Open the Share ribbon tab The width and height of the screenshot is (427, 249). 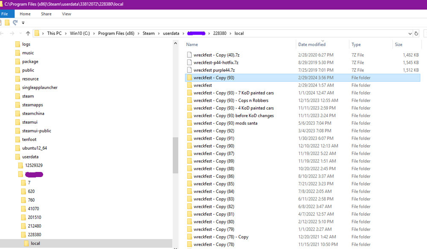point(46,14)
